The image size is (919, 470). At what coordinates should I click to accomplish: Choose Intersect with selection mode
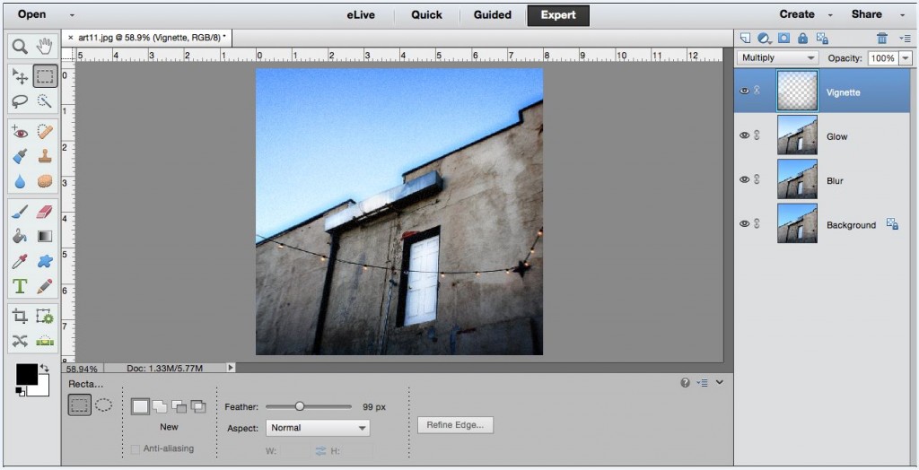[x=198, y=406]
